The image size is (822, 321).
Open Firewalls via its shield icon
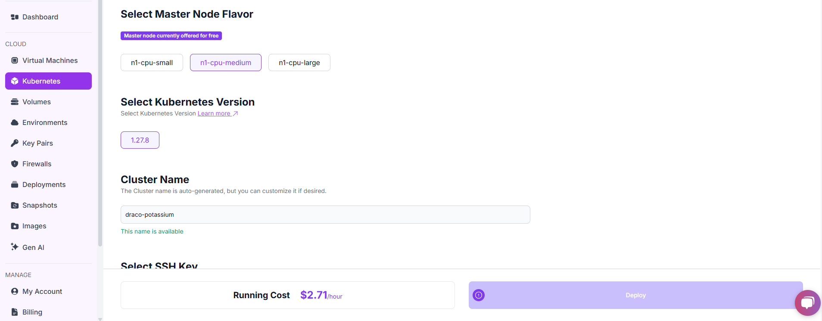point(15,164)
